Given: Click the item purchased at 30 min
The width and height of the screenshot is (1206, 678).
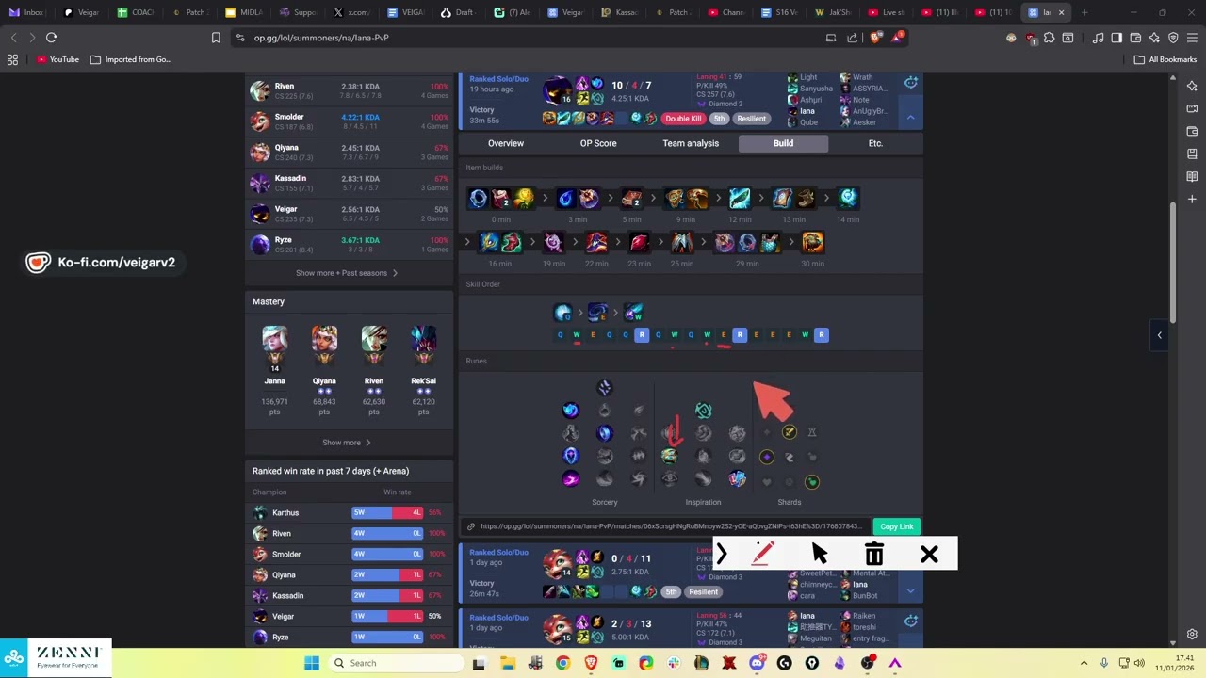Looking at the screenshot, I should tap(812, 243).
